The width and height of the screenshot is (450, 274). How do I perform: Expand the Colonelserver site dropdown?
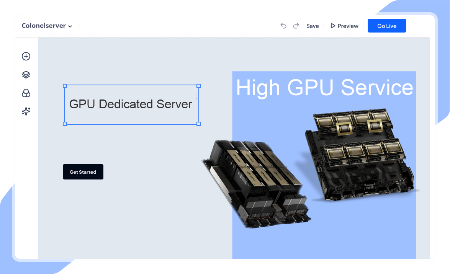70,26
